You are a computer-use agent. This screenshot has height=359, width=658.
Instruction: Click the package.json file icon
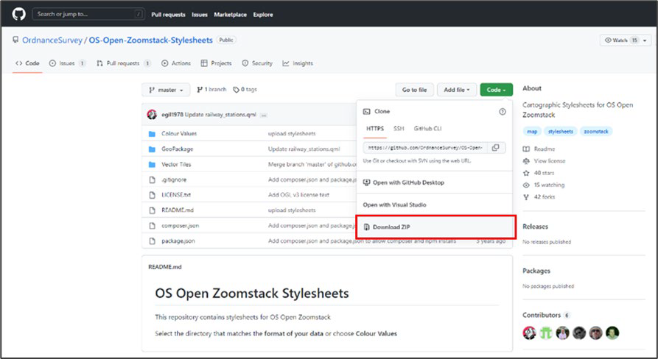[x=152, y=241]
